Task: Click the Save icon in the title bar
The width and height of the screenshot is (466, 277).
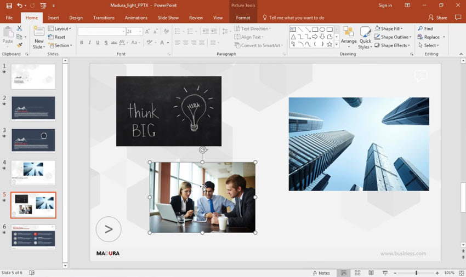Action: (x=8, y=5)
